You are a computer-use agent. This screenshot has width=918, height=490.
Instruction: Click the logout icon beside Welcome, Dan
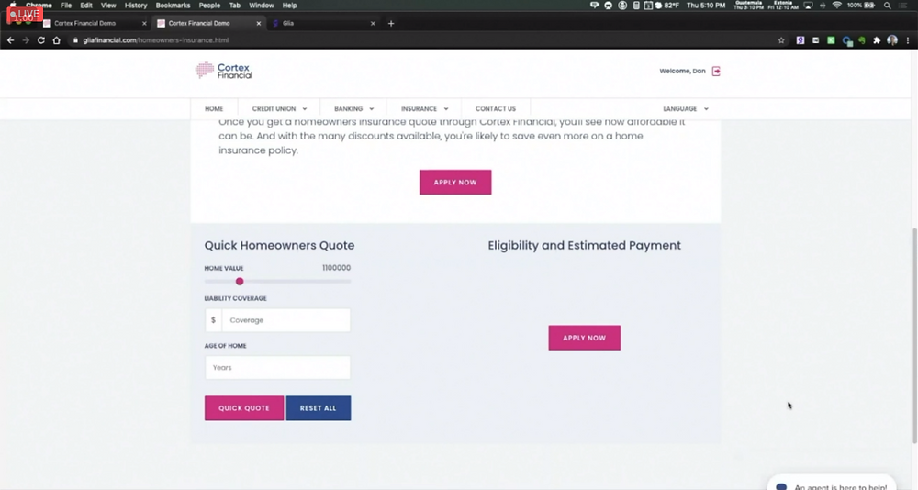pos(716,72)
